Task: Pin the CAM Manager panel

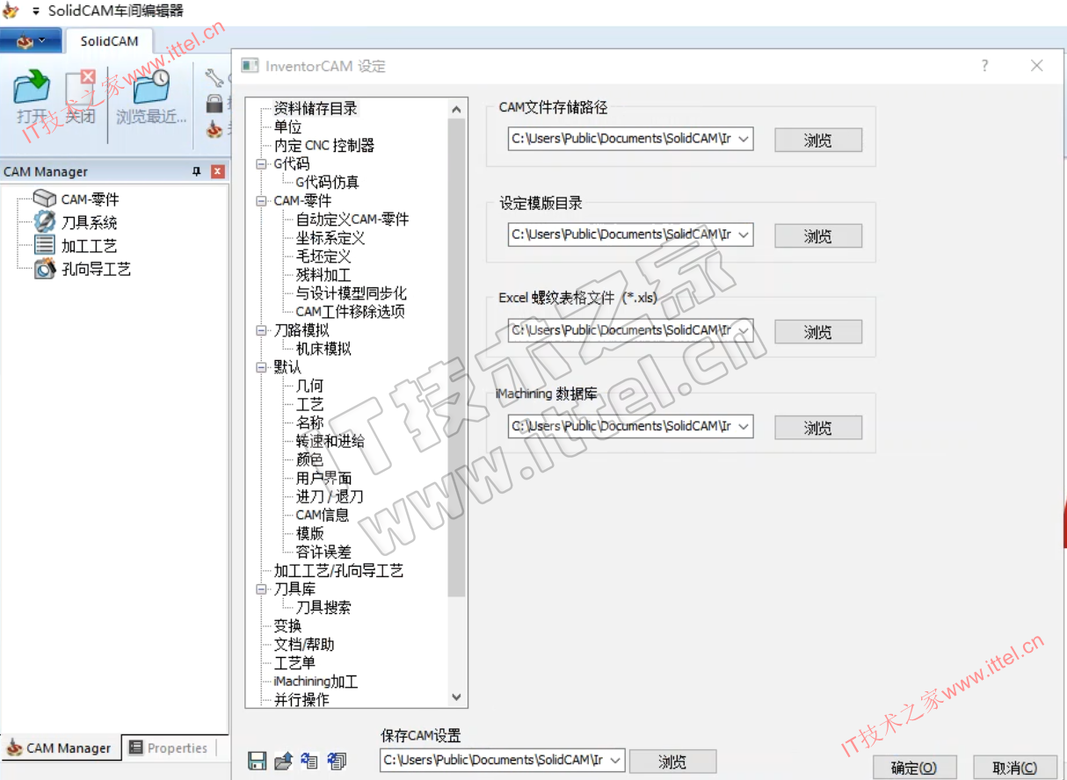Action: (x=197, y=172)
